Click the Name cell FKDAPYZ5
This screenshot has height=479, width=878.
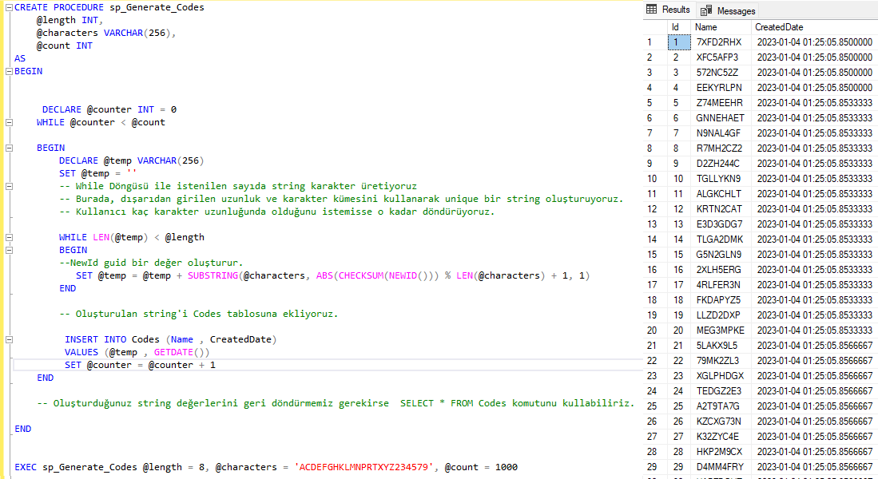point(720,299)
